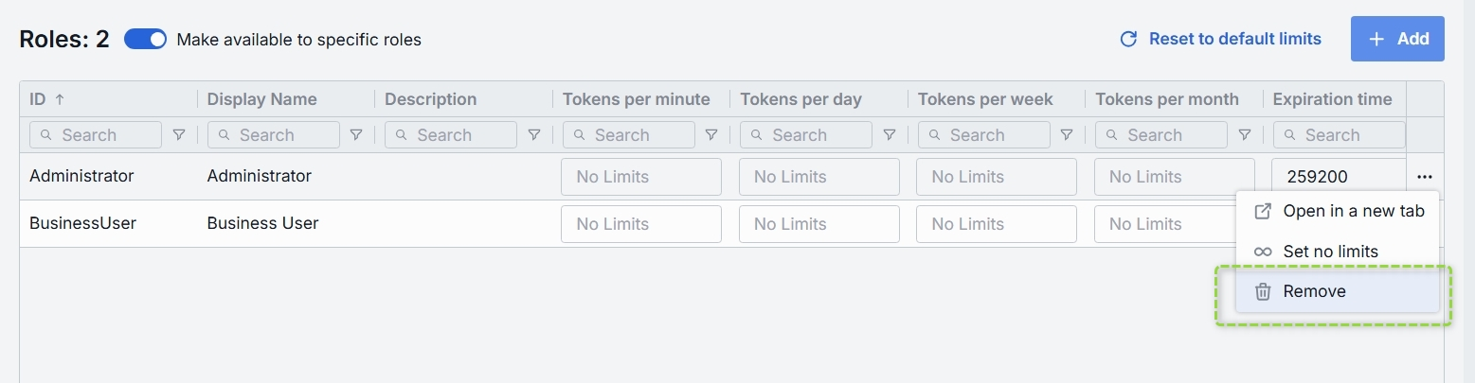Click Reset to default limits link

pos(1221,39)
